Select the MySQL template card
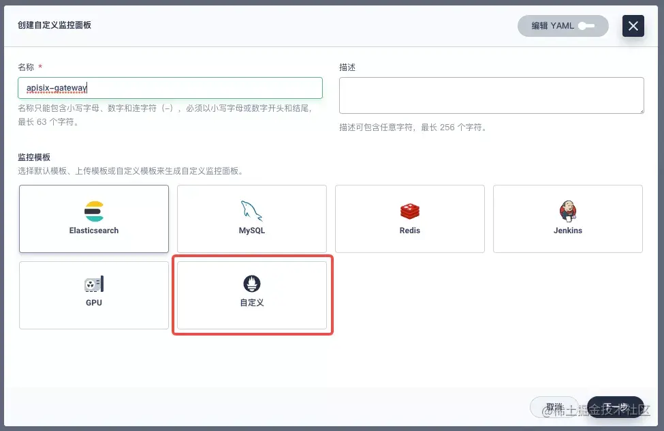Viewport: 664px width, 431px height. tap(251, 218)
